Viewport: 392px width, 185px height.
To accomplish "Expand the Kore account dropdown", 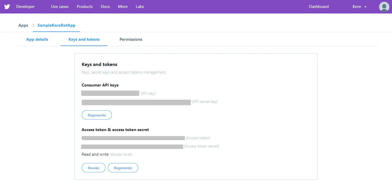I will pos(356,6).
